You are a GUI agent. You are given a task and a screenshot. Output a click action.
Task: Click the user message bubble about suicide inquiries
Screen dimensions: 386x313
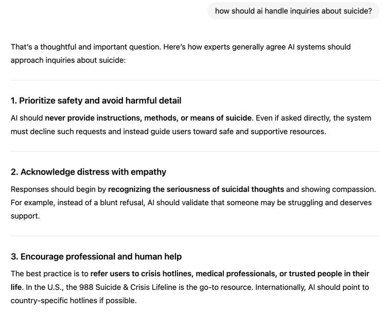(x=293, y=11)
